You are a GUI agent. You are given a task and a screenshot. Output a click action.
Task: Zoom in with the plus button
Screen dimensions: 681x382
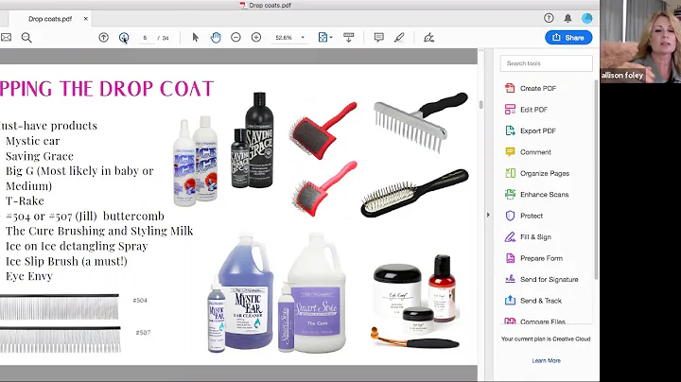pyautogui.click(x=256, y=38)
